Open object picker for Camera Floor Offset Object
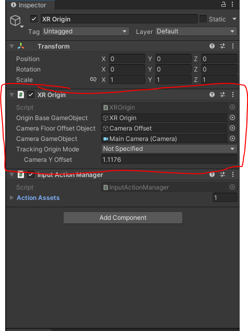 [x=232, y=128]
